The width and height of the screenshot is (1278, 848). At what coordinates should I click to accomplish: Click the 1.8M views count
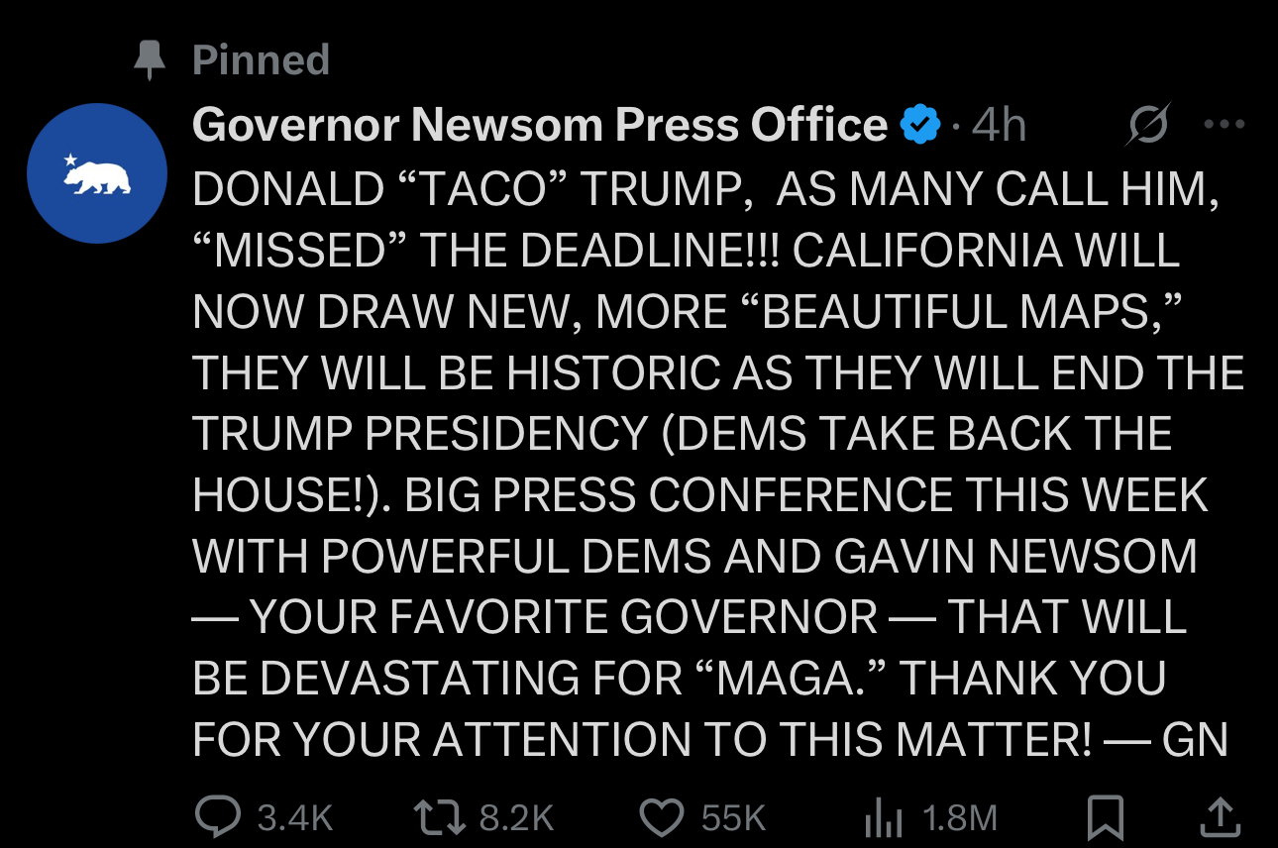(x=959, y=817)
